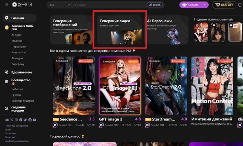Select 'Главная' in the sidebar
Screen dimensions: 243x146
click(x=19, y=18)
